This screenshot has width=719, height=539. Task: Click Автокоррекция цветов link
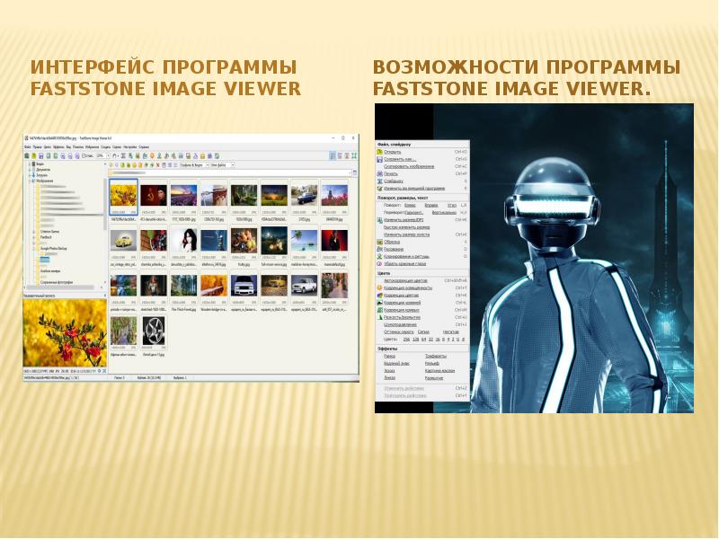click(405, 280)
